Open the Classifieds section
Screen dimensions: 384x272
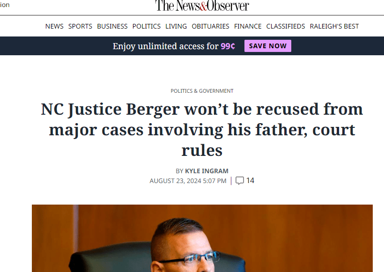[286, 26]
